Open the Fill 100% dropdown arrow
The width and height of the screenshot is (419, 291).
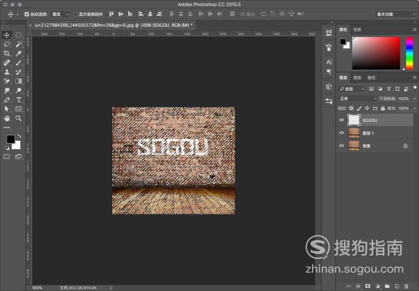[x=414, y=108]
